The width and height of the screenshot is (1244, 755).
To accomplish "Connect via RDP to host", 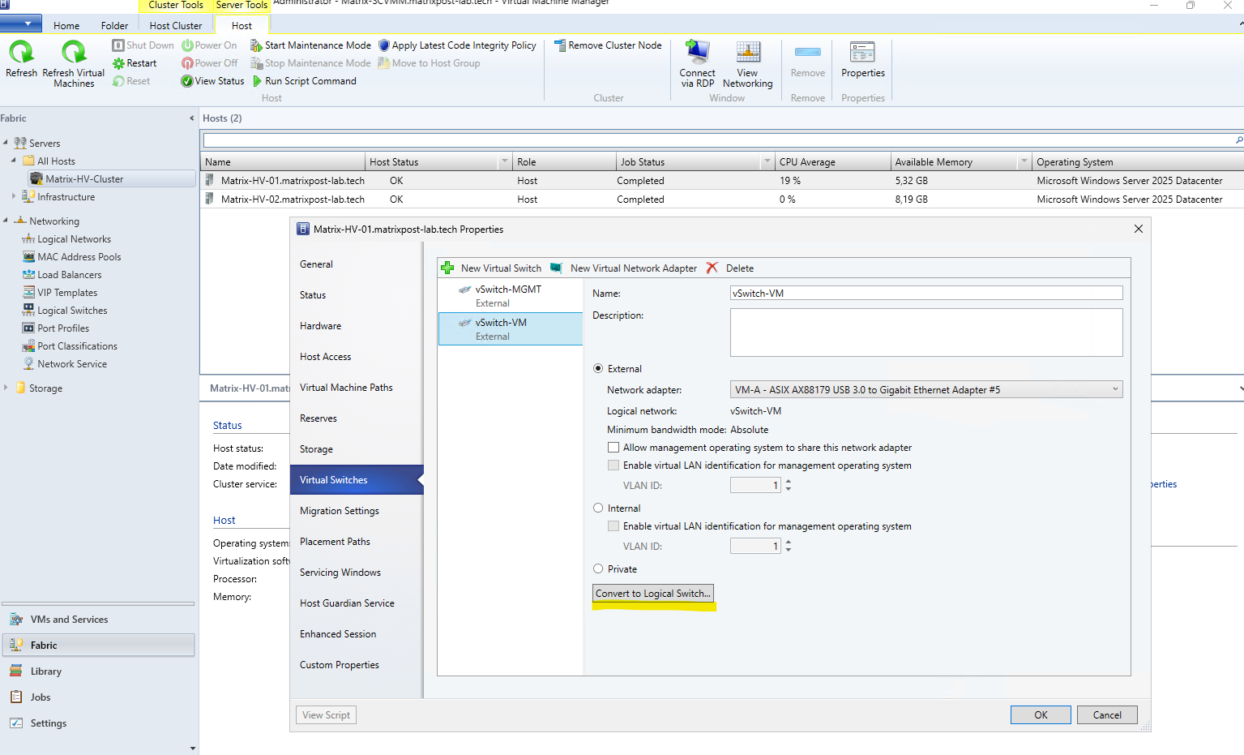I will [x=697, y=64].
